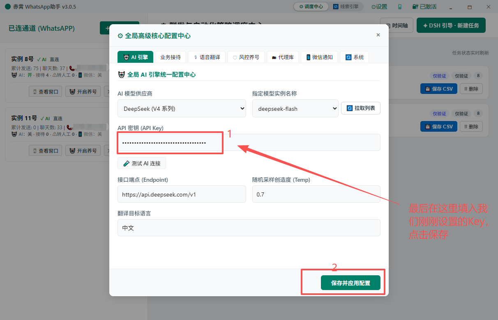
Task: Click 保存并应用配置 to save settings
Action: pyautogui.click(x=350, y=283)
